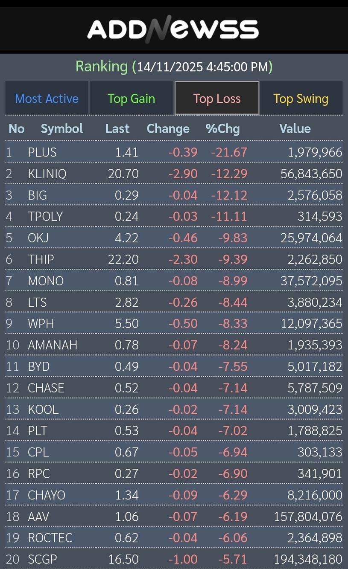Click the CHAYO symbol
This screenshot has width=348, height=569.
[x=47, y=495]
